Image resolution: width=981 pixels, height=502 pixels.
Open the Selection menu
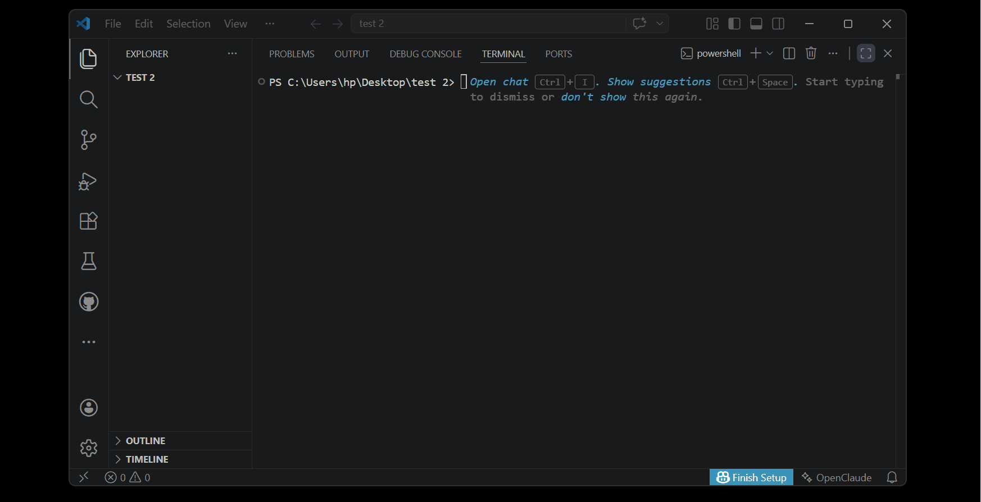(x=188, y=24)
